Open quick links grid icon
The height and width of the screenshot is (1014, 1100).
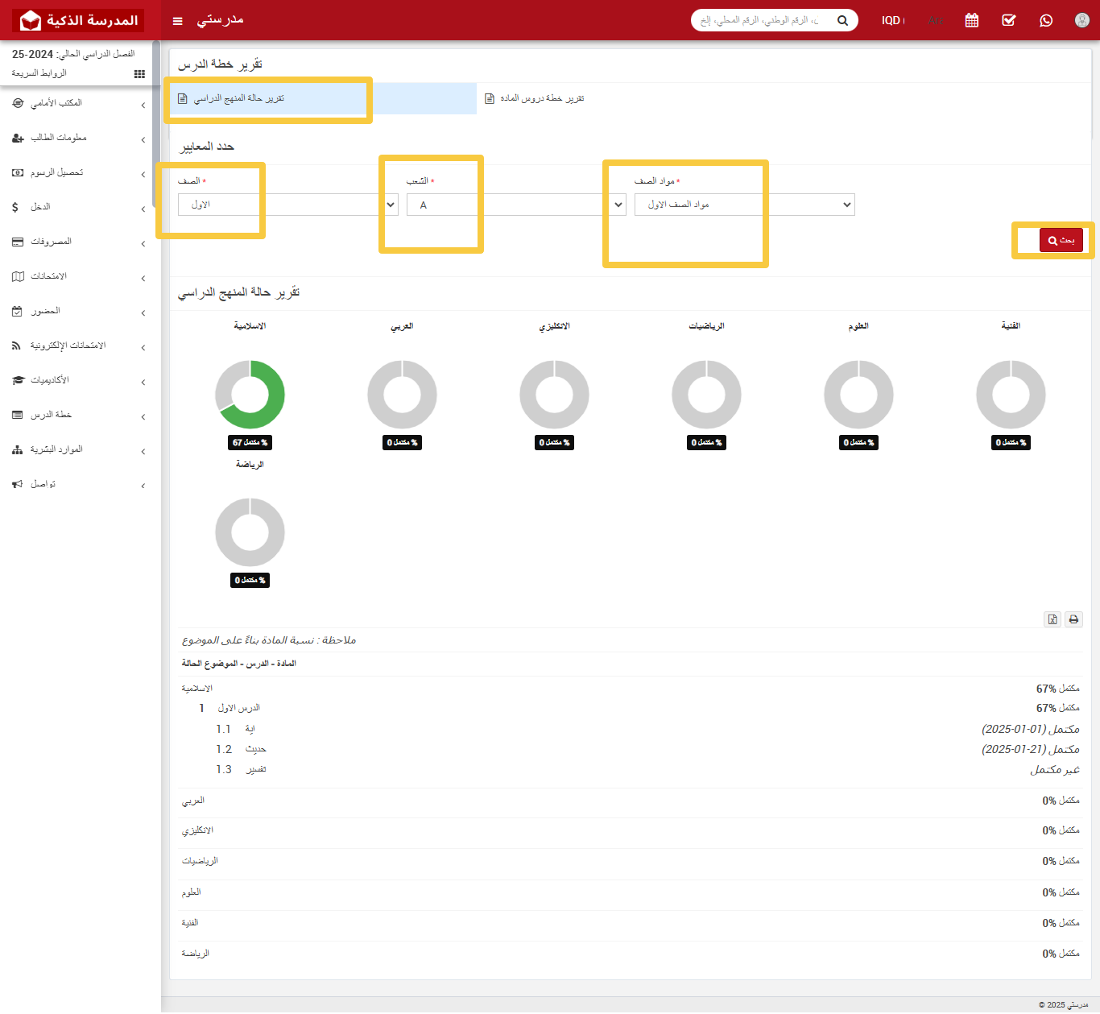click(x=139, y=74)
